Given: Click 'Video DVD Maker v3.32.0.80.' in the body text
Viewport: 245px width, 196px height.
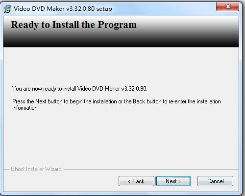Looking at the screenshot, I should (112, 89).
